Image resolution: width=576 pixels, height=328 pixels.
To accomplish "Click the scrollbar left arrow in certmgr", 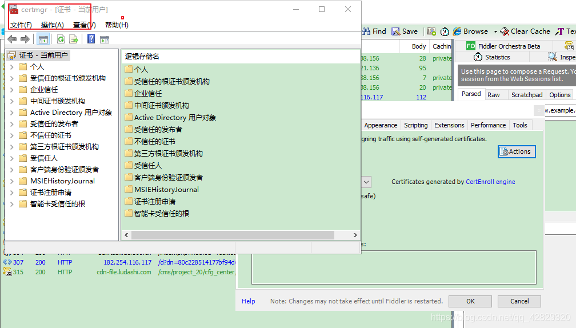I will [x=127, y=235].
